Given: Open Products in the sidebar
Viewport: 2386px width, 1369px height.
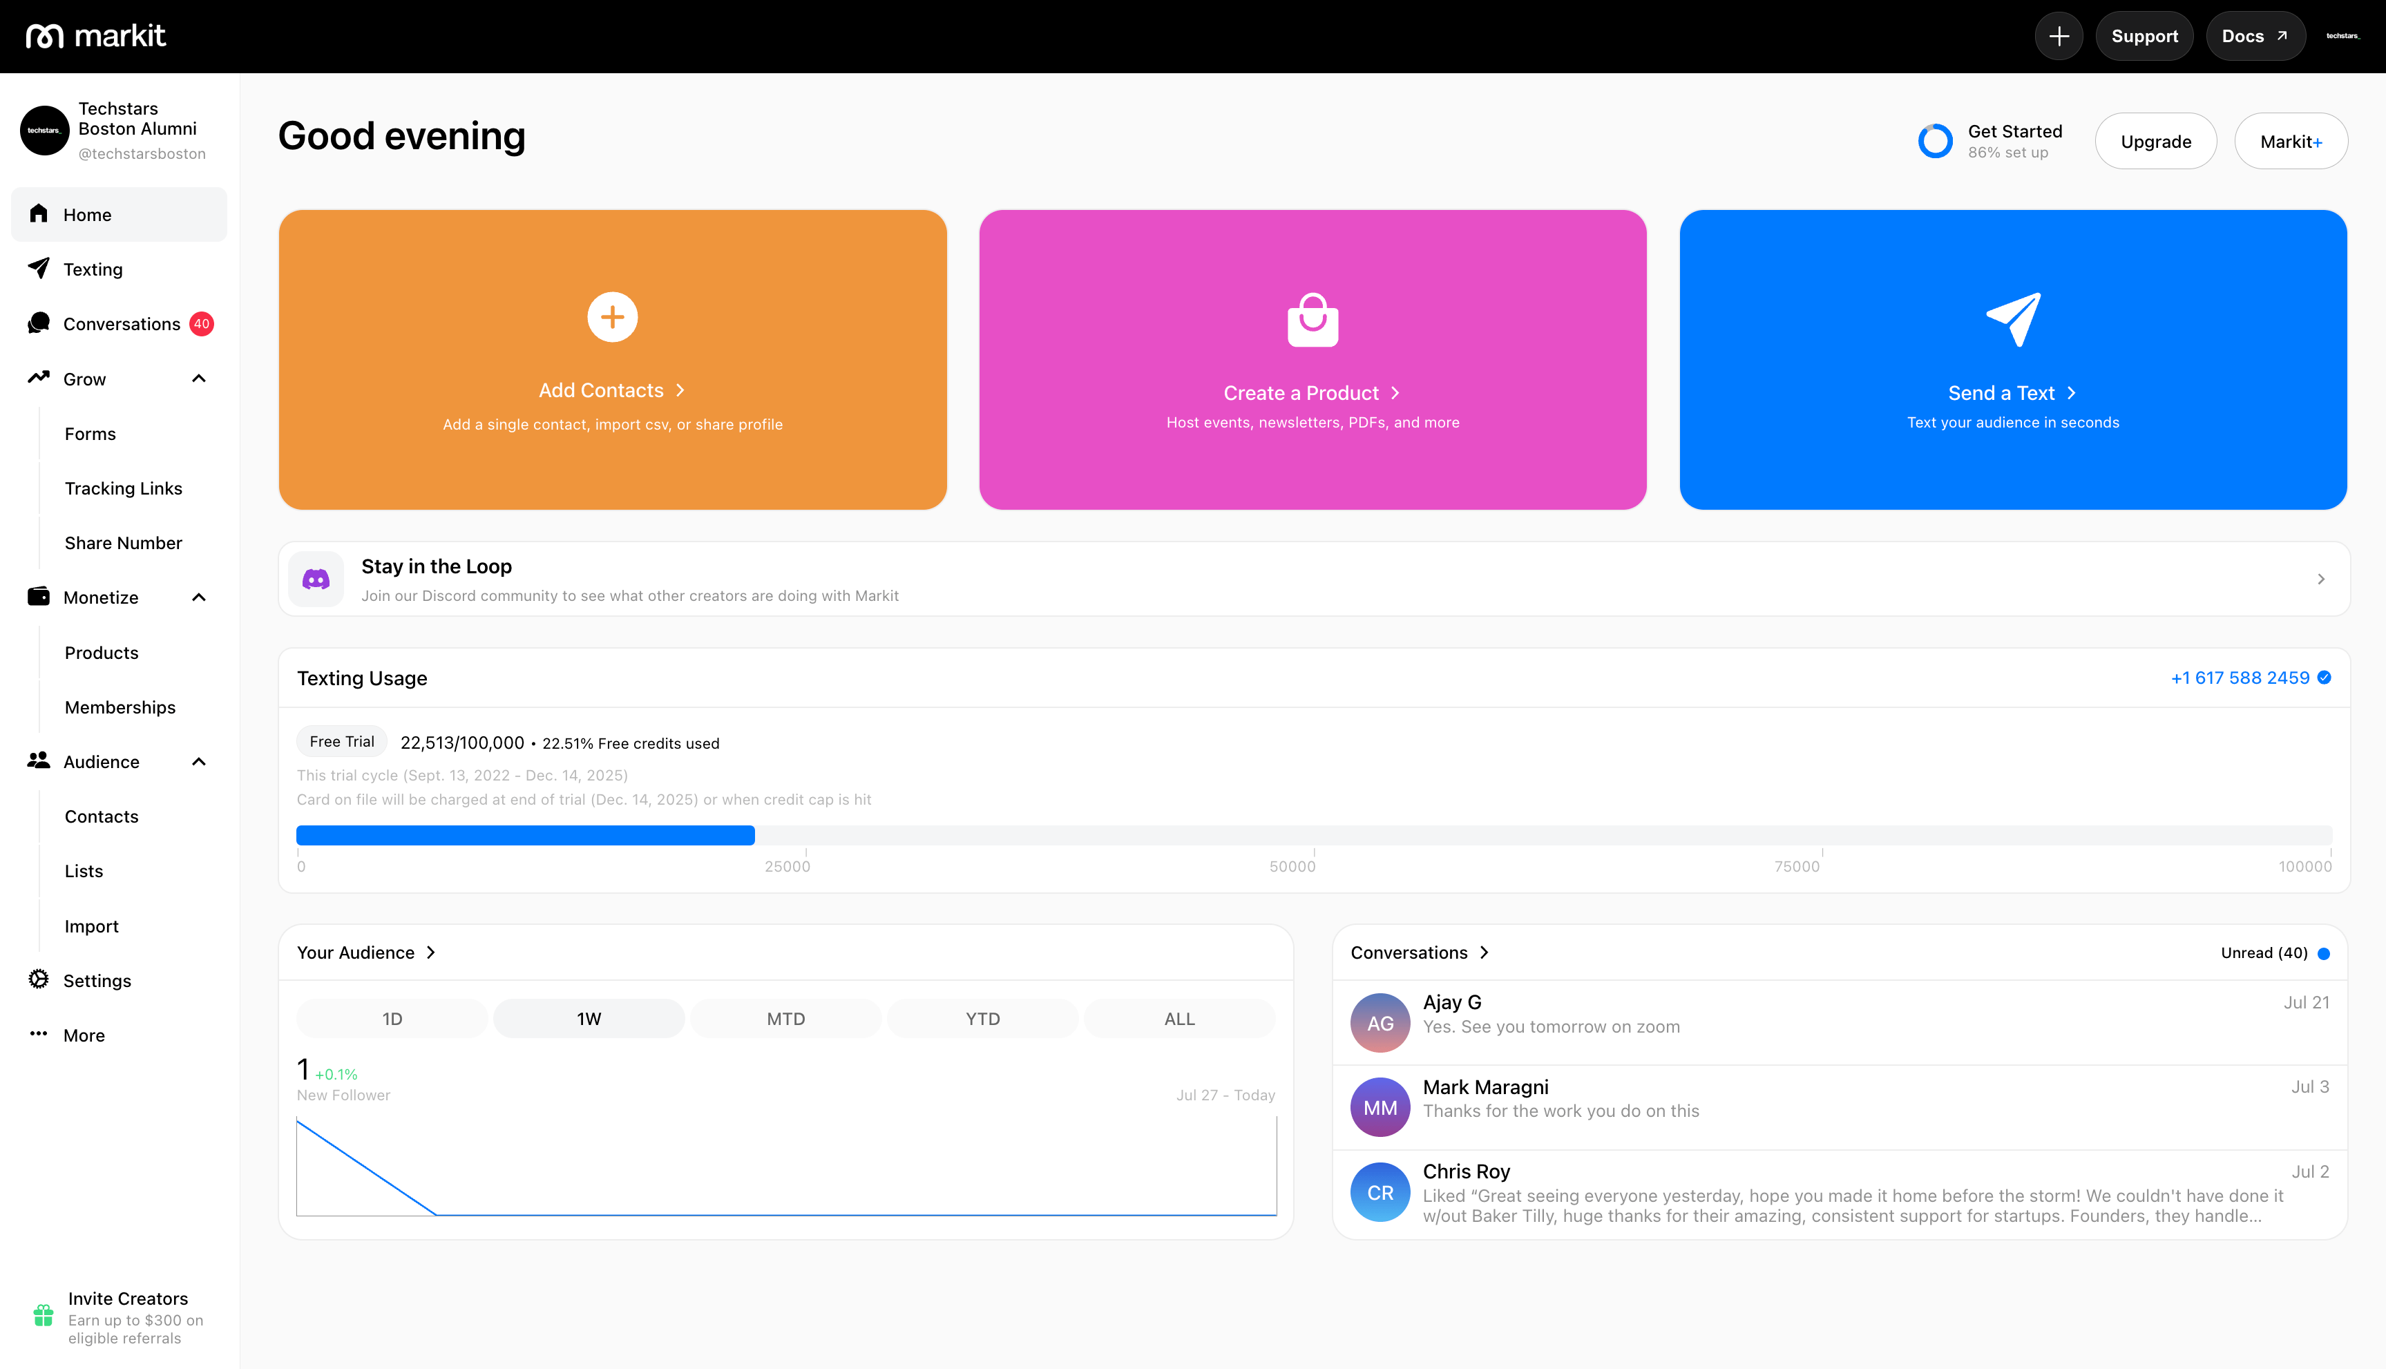Looking at the screenshot, I should (x=102, y=653).
